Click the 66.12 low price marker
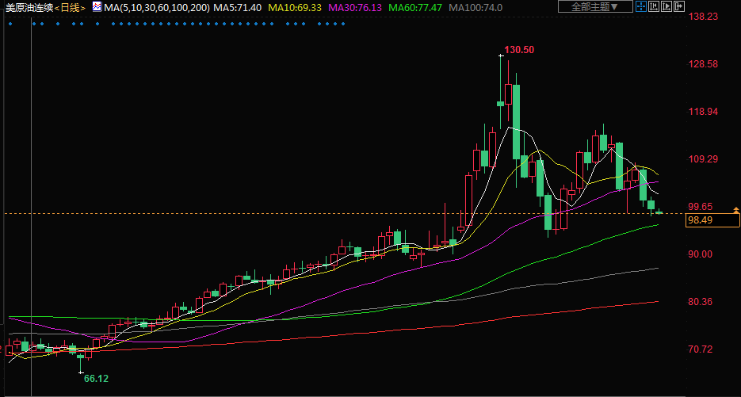Image resolution: width=741 pixels, height=397 pixels. [x=96, y=379]
